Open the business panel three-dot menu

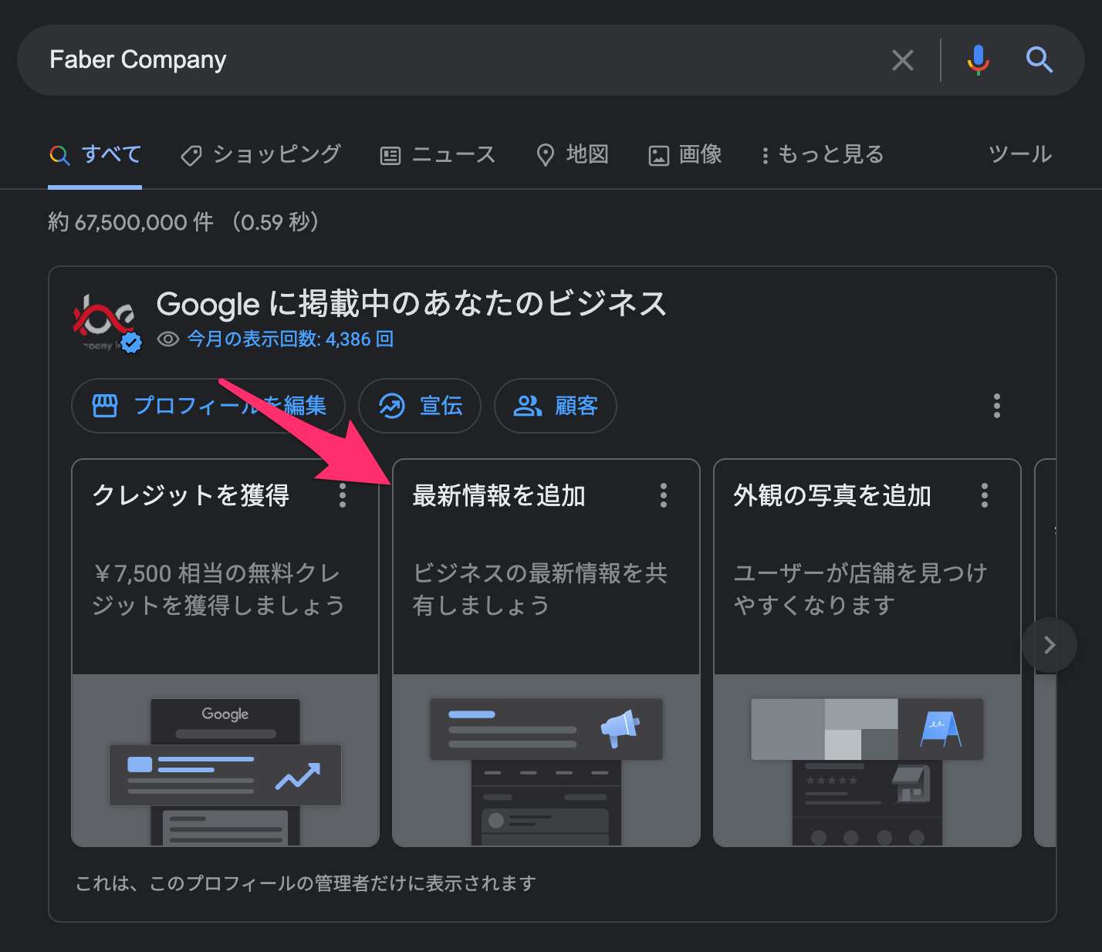(997, 406)
